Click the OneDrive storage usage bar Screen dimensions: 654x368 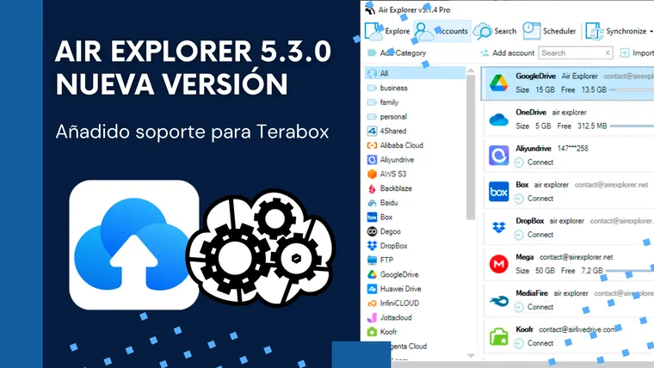[x=632, y=126]
